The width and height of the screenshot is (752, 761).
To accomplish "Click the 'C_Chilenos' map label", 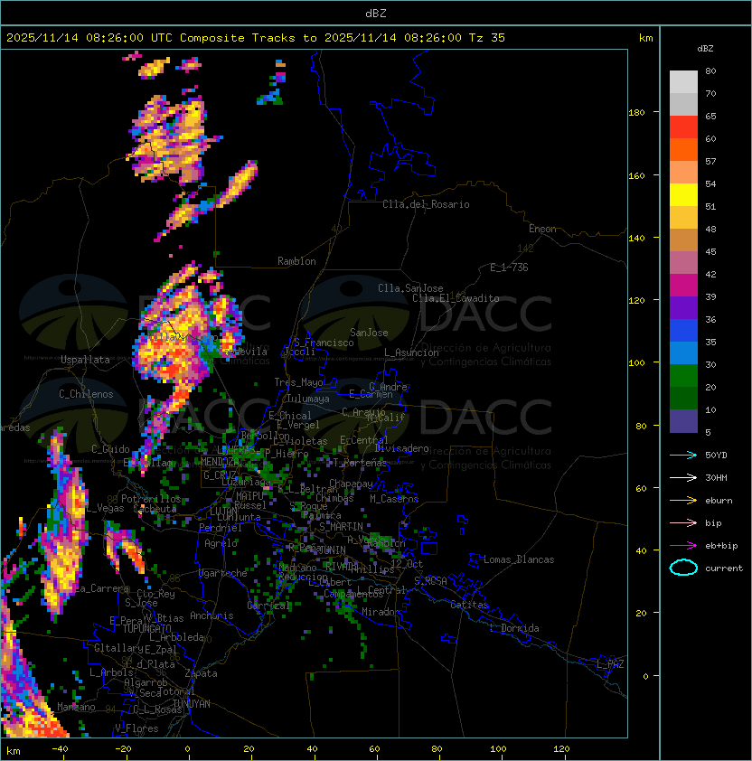I will pos(86,394).
